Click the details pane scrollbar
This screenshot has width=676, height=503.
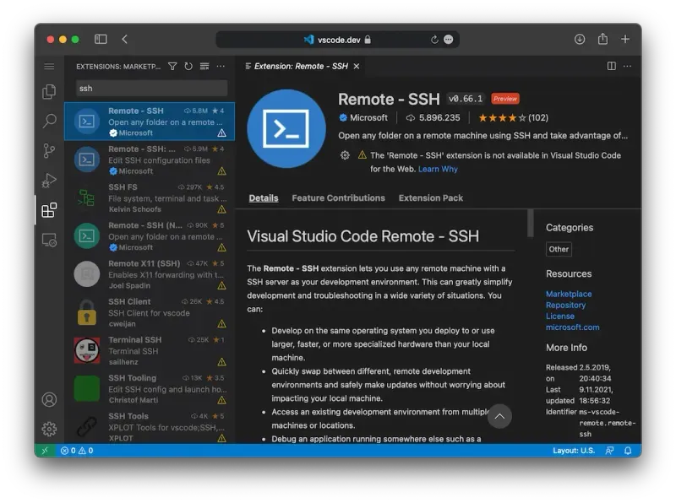tap(531, 223)
